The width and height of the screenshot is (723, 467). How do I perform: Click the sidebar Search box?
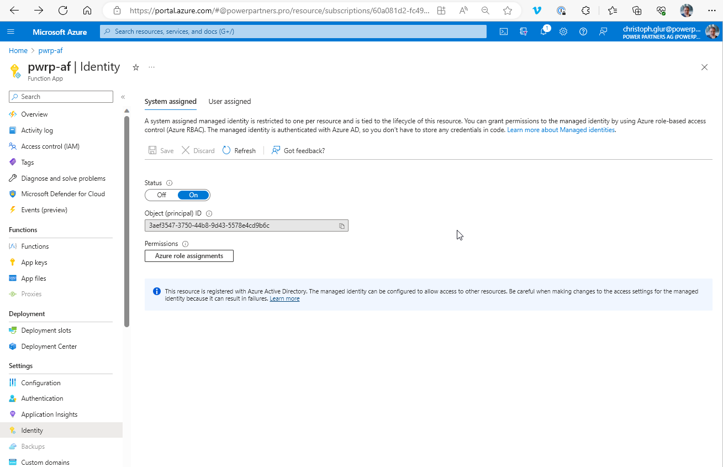pos(61,97)
